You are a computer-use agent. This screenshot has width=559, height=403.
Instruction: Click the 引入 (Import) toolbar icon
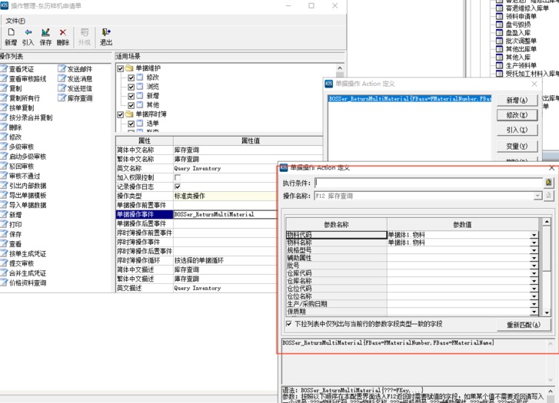click(28, 36)
